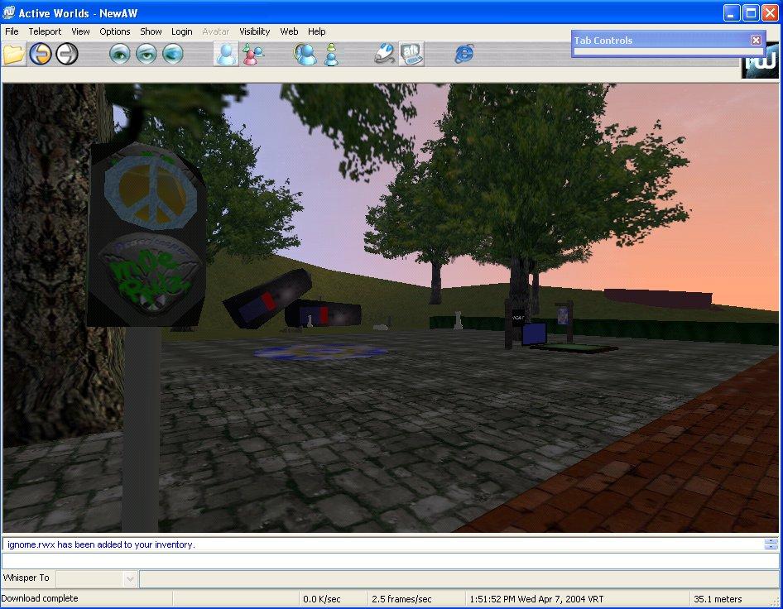Open the Internet Explorer web browser icon

point(464,55)
